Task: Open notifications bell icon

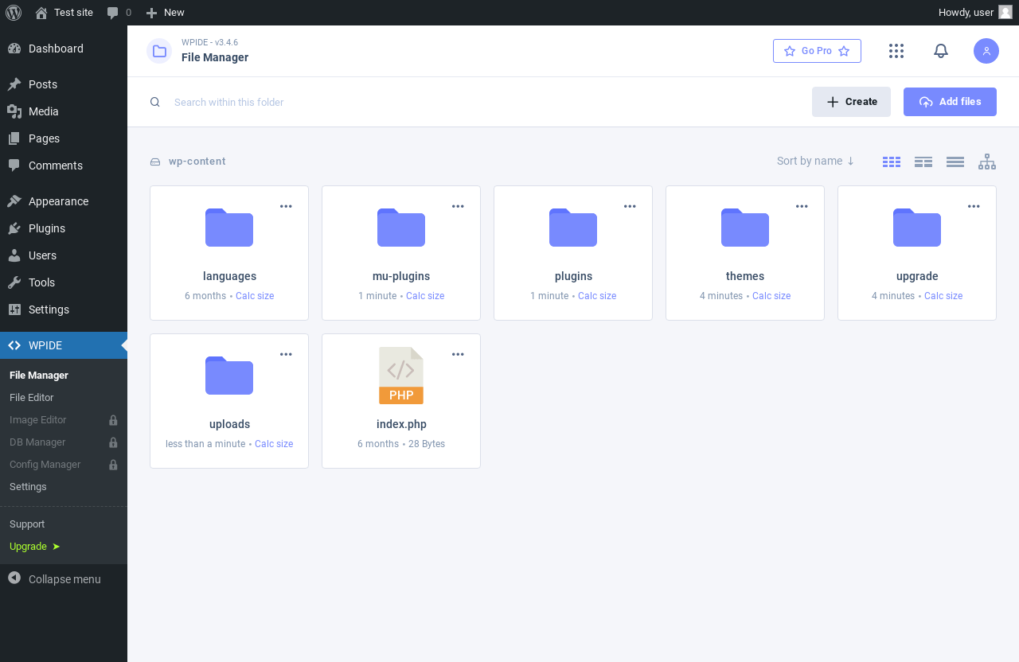Action: tap(941, 51)
